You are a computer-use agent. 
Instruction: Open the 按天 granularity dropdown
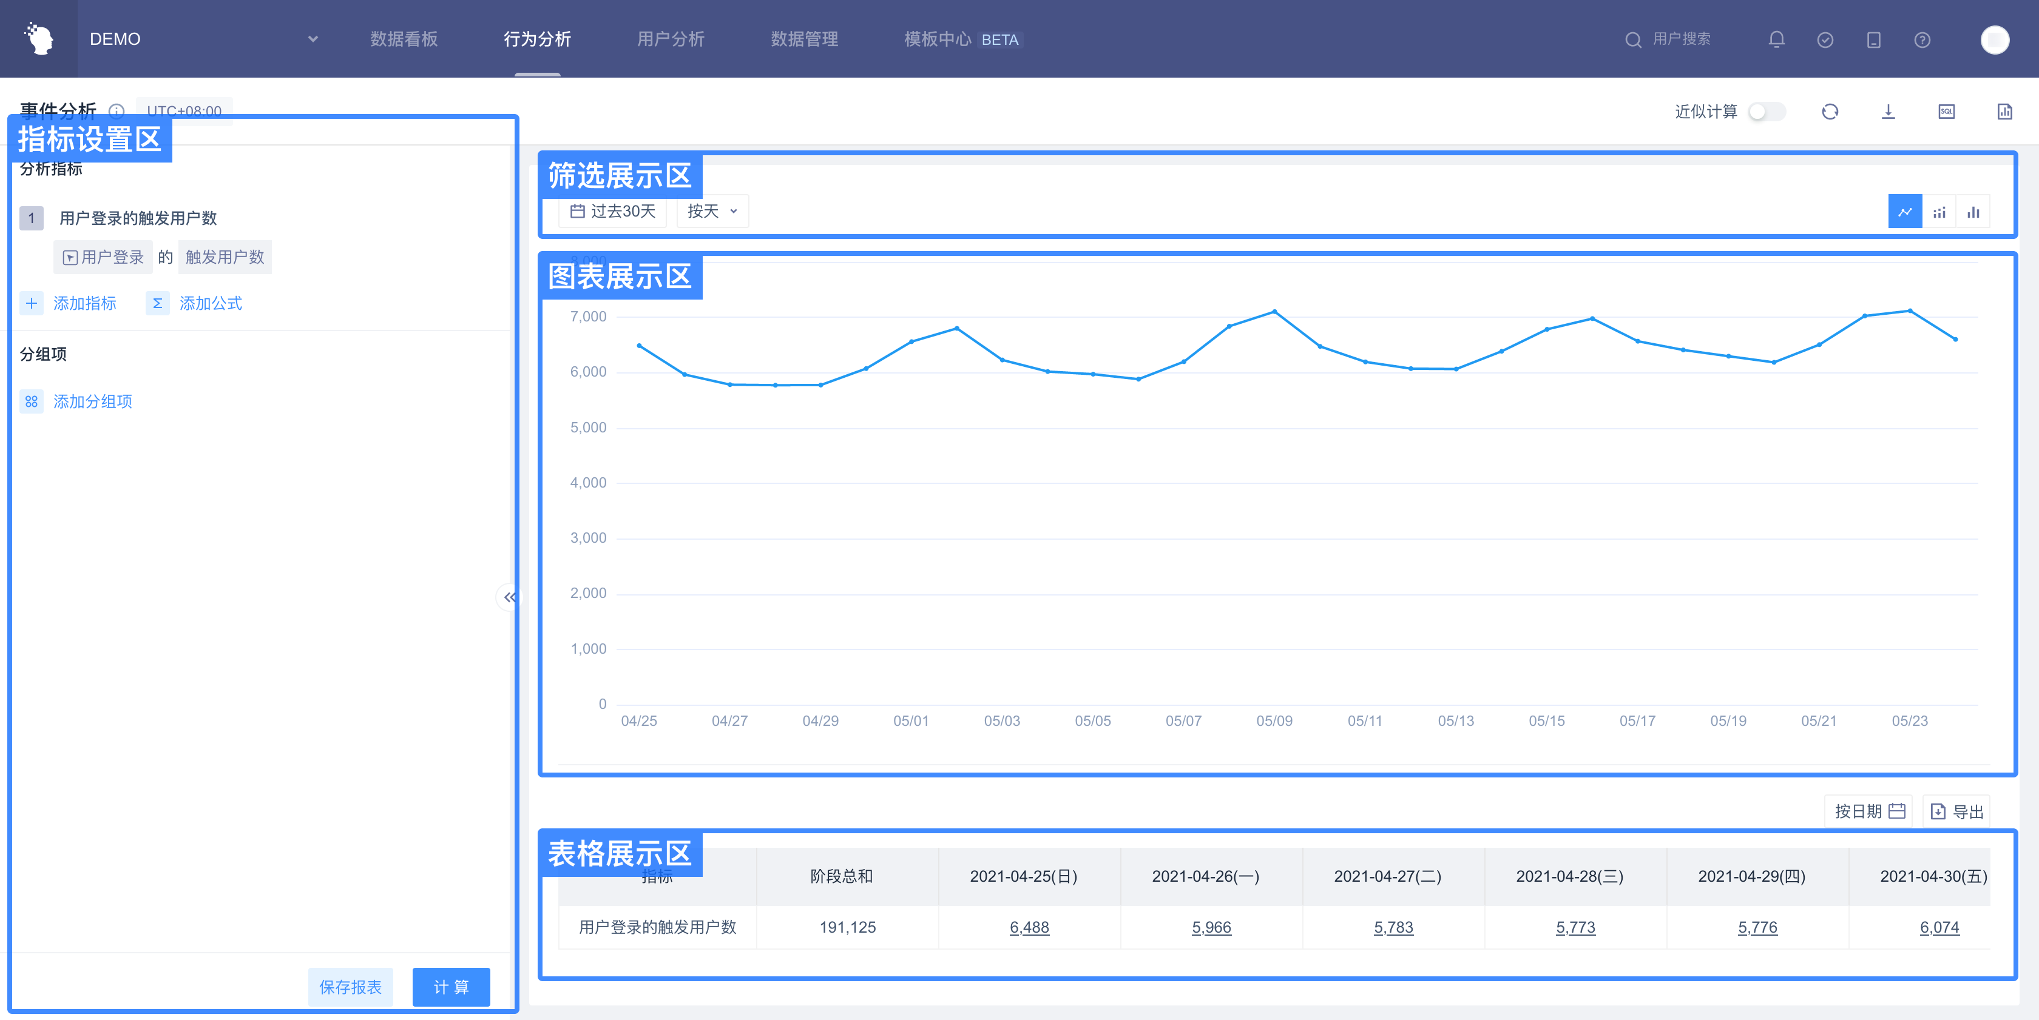(712, 211)
